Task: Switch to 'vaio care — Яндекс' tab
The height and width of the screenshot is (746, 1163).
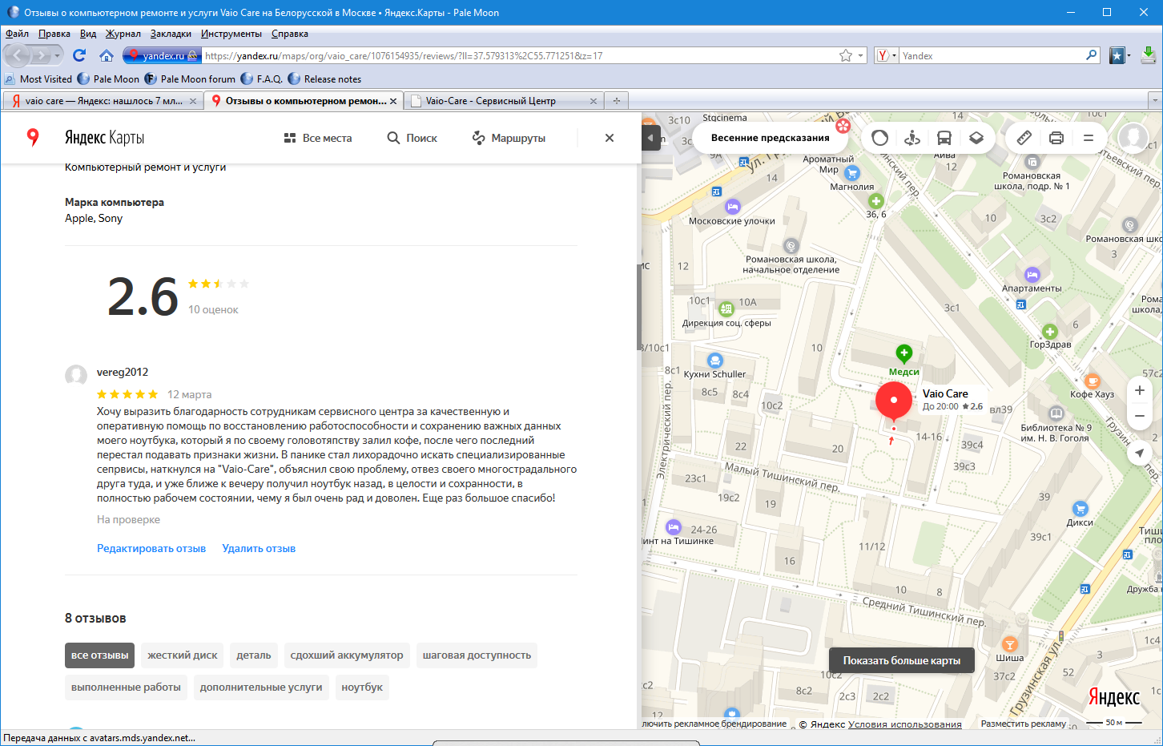Action: click(x=103, y=101)
